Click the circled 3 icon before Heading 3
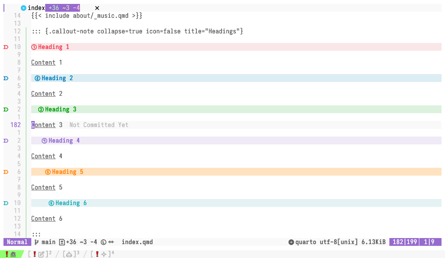Image resolution: width=445 pixels, height=258 pixels. 41,109
